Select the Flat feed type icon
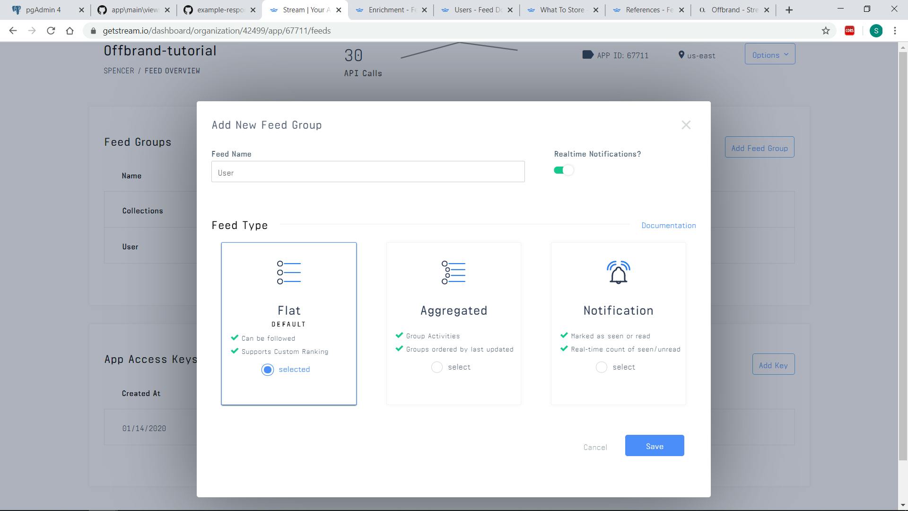The image size is (908, 511). pos(288,272)
